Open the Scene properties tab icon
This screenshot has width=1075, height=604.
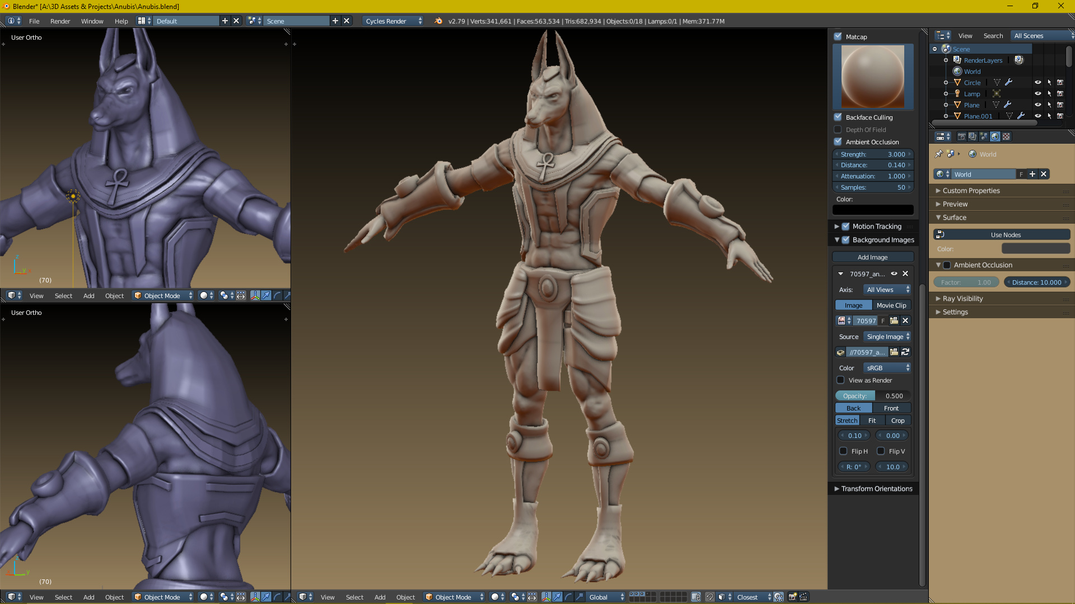[x=984, y=136]
